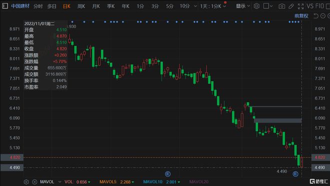Select the 季K quarterly candlestick tab
Screen dimensions: 330x186
coord(110,6)
